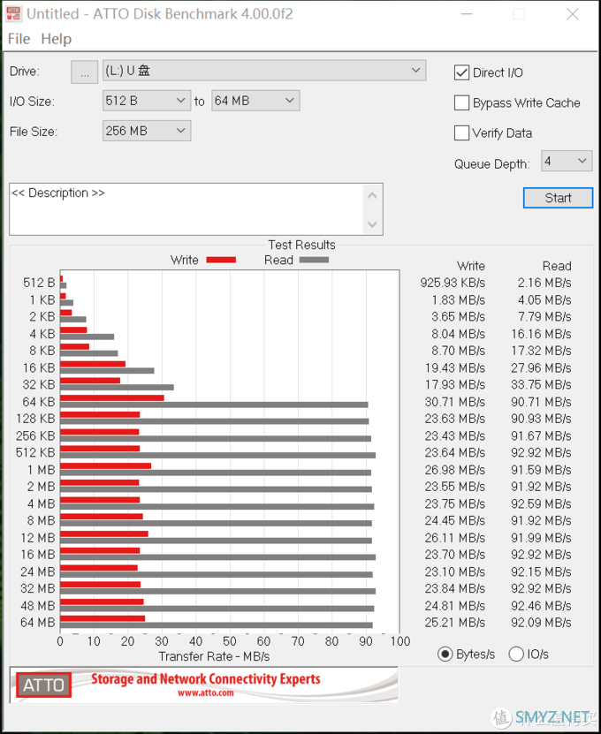Open the Queue Depth dropdown
Image resolution: width=601 pixels, height=734 pixels.
coord(567,161)
